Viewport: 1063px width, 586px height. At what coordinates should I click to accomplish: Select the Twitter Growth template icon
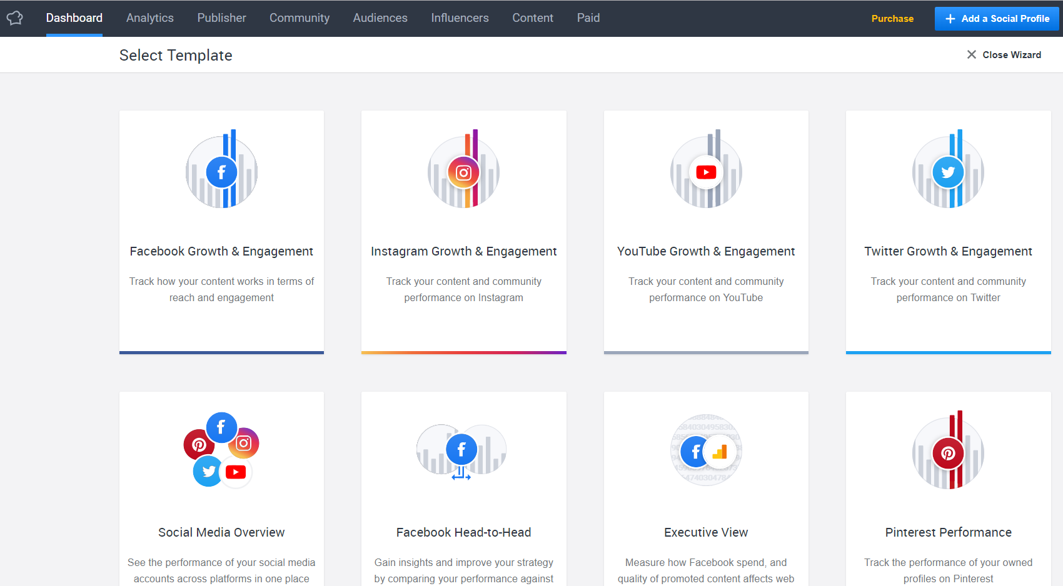[948, 169]
